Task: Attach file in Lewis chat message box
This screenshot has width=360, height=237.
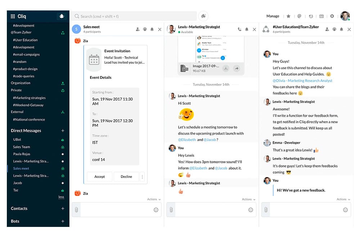Action: [171, 210]
